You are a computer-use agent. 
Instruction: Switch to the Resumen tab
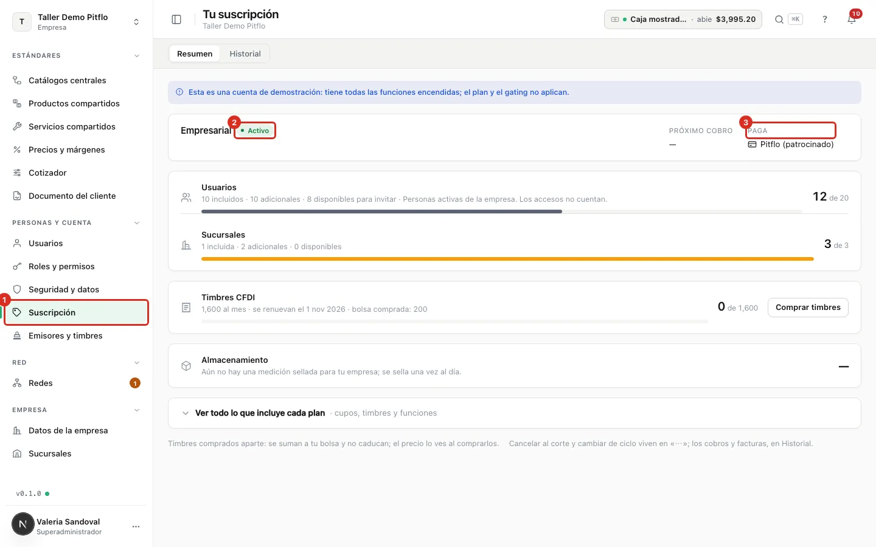pyautogui.click(x=195, y=53)
